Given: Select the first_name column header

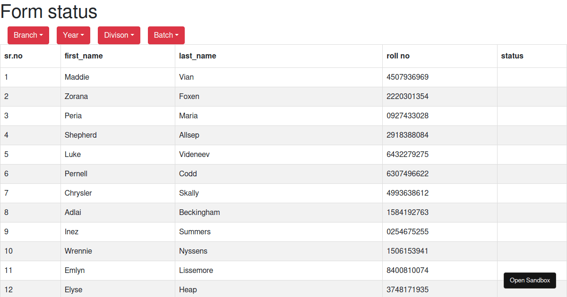Looking at the screenshot, I should tap(83, 56).
